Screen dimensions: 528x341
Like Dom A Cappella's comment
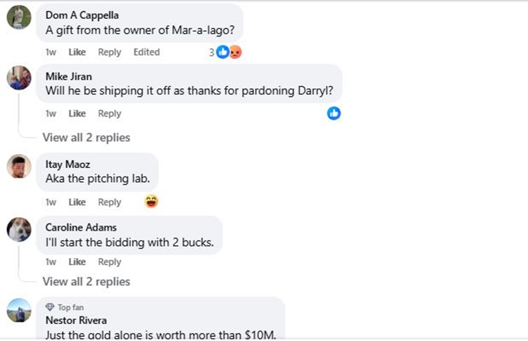(77, 52)
